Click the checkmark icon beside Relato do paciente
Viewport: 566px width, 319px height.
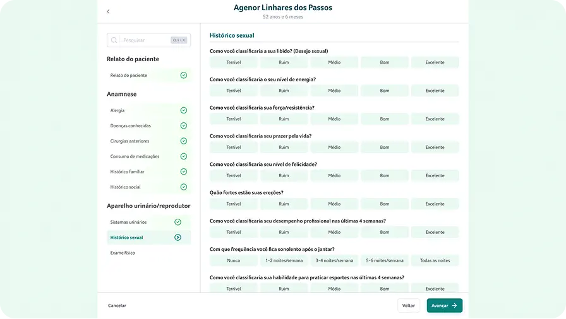point(183,75)
